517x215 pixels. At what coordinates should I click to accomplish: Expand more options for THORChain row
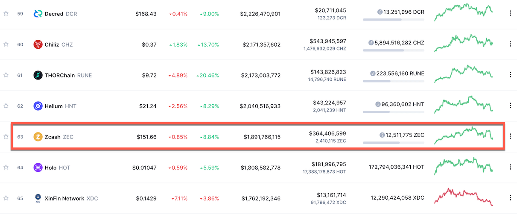tap(510, 75)
